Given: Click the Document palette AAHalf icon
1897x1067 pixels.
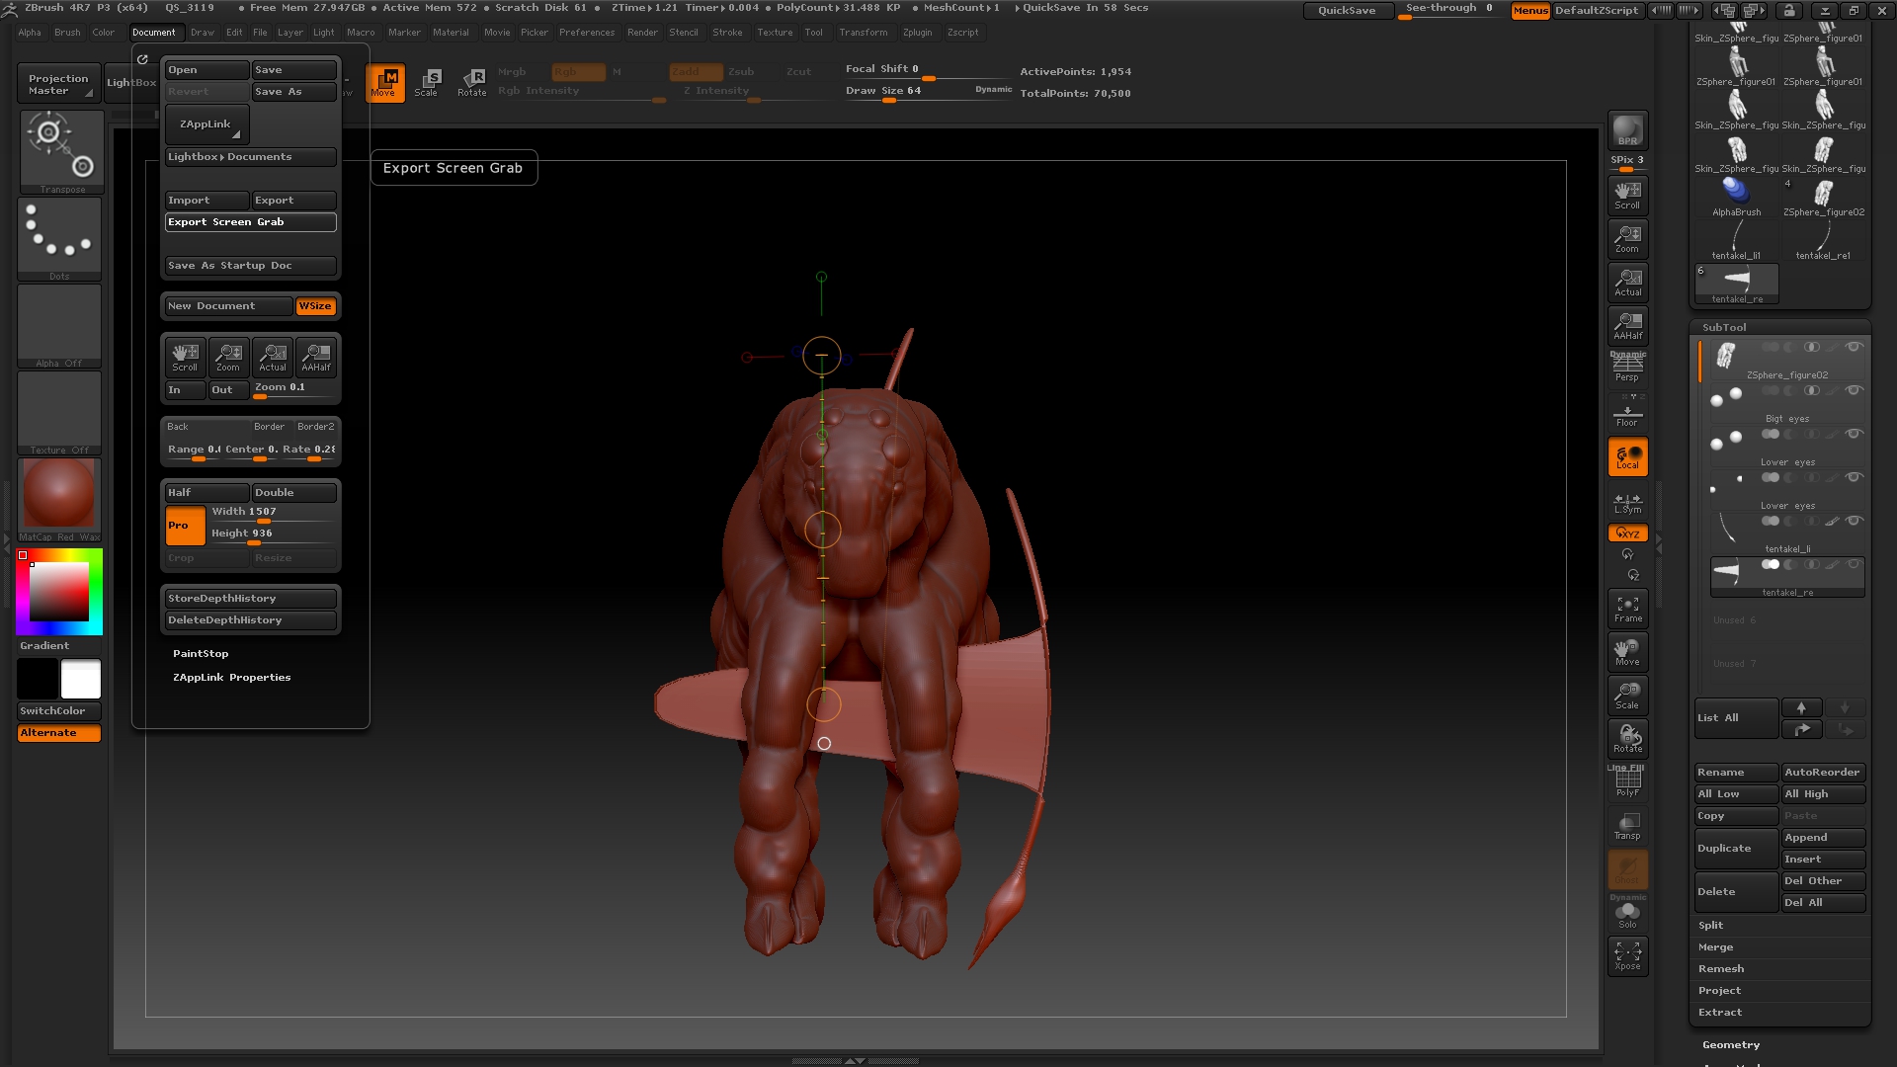Looking at the screenshot, I should (316, 357).
